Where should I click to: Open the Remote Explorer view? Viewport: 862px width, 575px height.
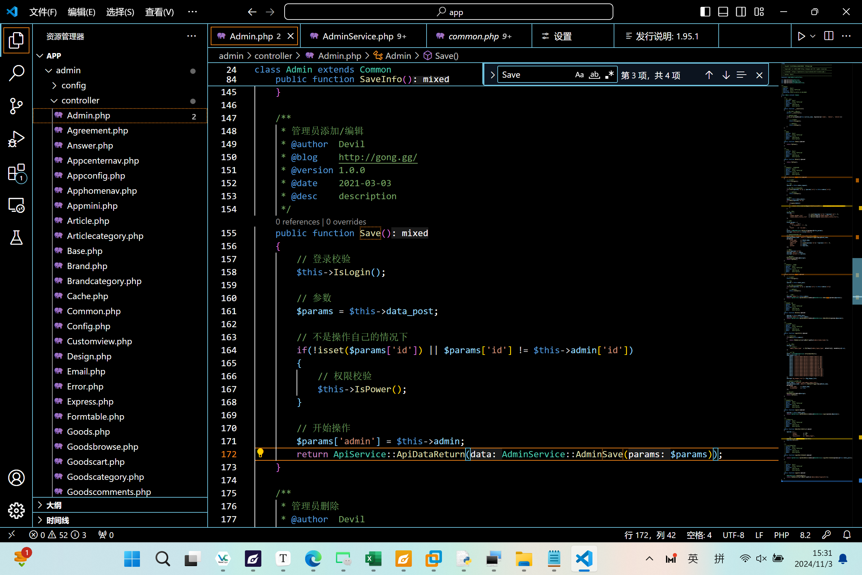point(16,205)
